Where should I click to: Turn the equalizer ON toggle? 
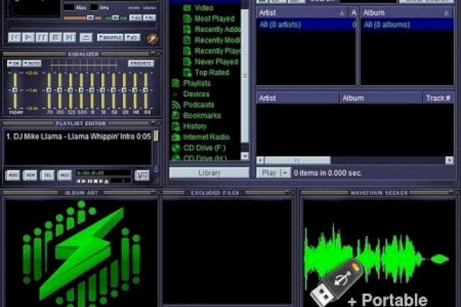tap(14, 63)
